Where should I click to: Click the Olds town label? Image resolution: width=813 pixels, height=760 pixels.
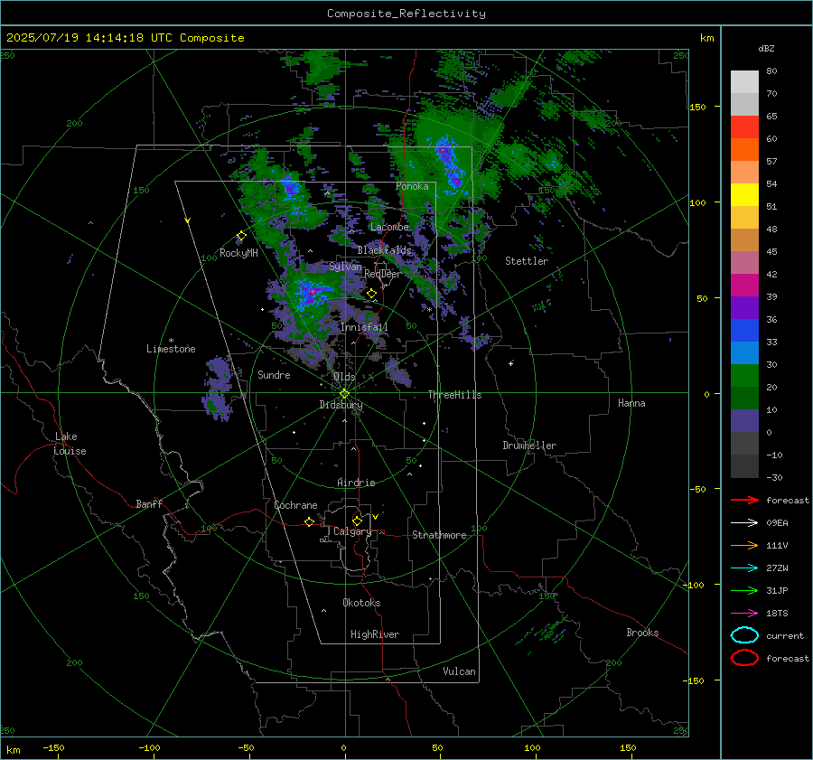pos(344,377)
